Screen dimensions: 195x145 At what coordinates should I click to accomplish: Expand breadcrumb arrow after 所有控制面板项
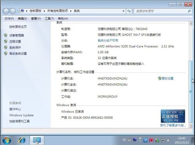pos(71,11)
